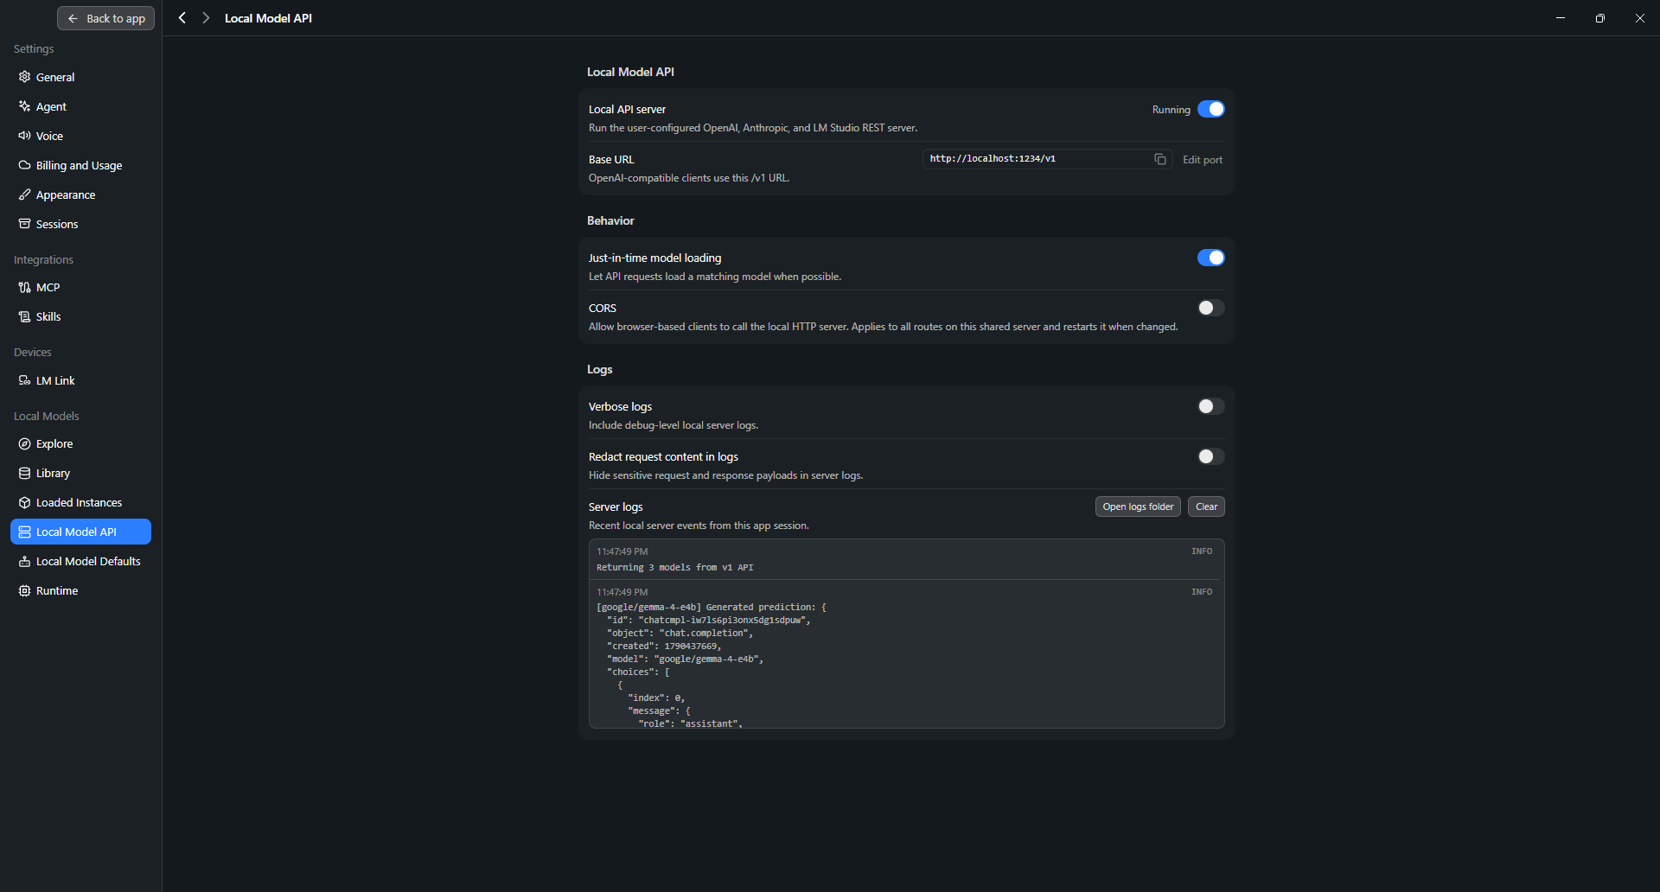Click the 'Generated prediction' log line
This screenshot has height=892, width=1660.
point(711,607)
